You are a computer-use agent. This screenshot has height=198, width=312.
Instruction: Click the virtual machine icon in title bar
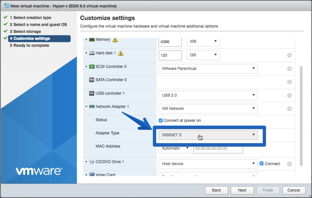click(x=7, y=6)
